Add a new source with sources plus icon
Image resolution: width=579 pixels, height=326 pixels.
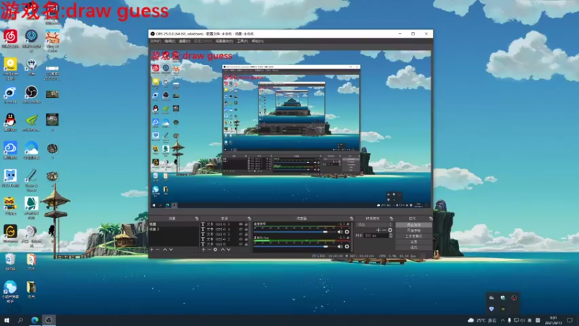(x=203, y=250)
